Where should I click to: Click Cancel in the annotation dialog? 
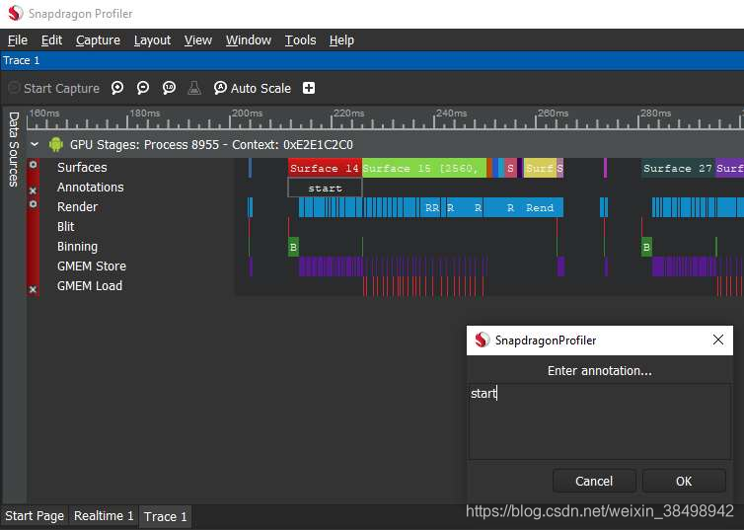tap(594, 481)
